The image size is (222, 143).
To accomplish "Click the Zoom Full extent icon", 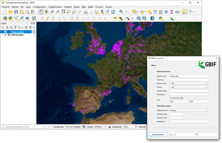I will tap(63, 12).
